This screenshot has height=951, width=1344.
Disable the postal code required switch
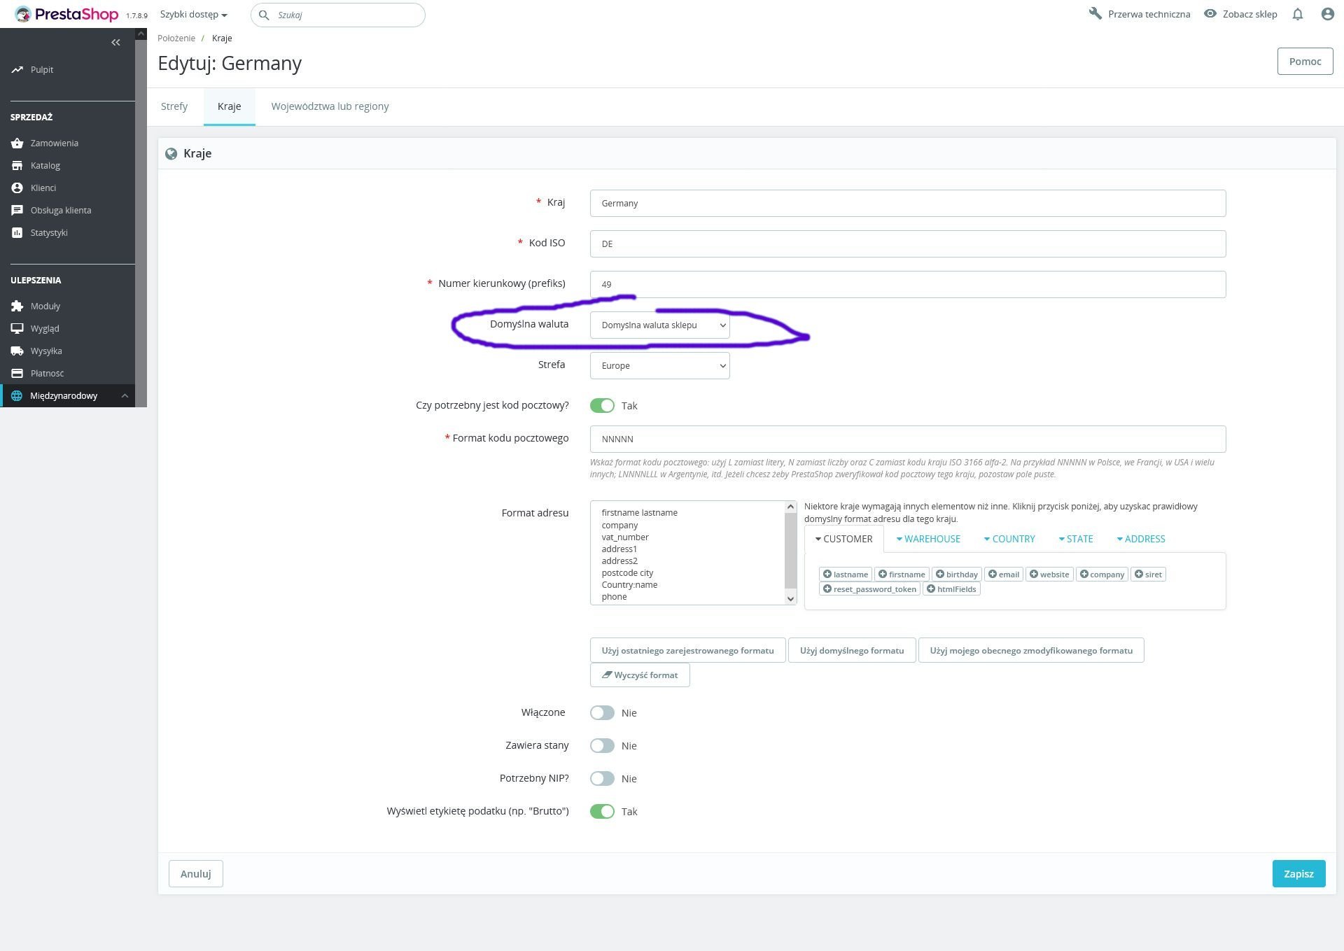tap(602, 405)
